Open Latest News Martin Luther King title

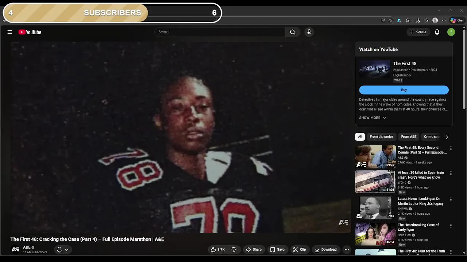421,201
